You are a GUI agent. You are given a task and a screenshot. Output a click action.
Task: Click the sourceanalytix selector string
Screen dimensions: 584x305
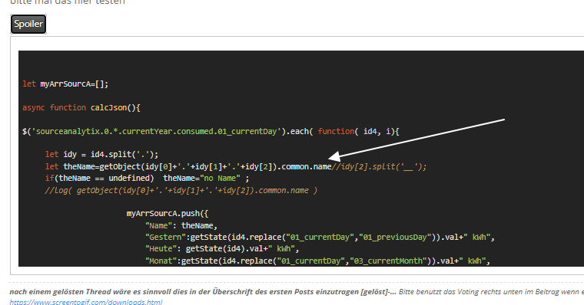tap(156, 132)
